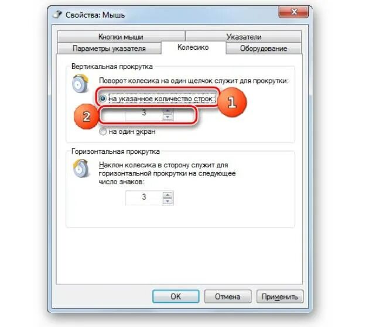Switch to the 'Кнопки мыши' tab

(x=121, y=37)
